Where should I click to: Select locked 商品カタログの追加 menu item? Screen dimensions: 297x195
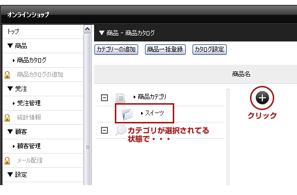coord(40,75)
